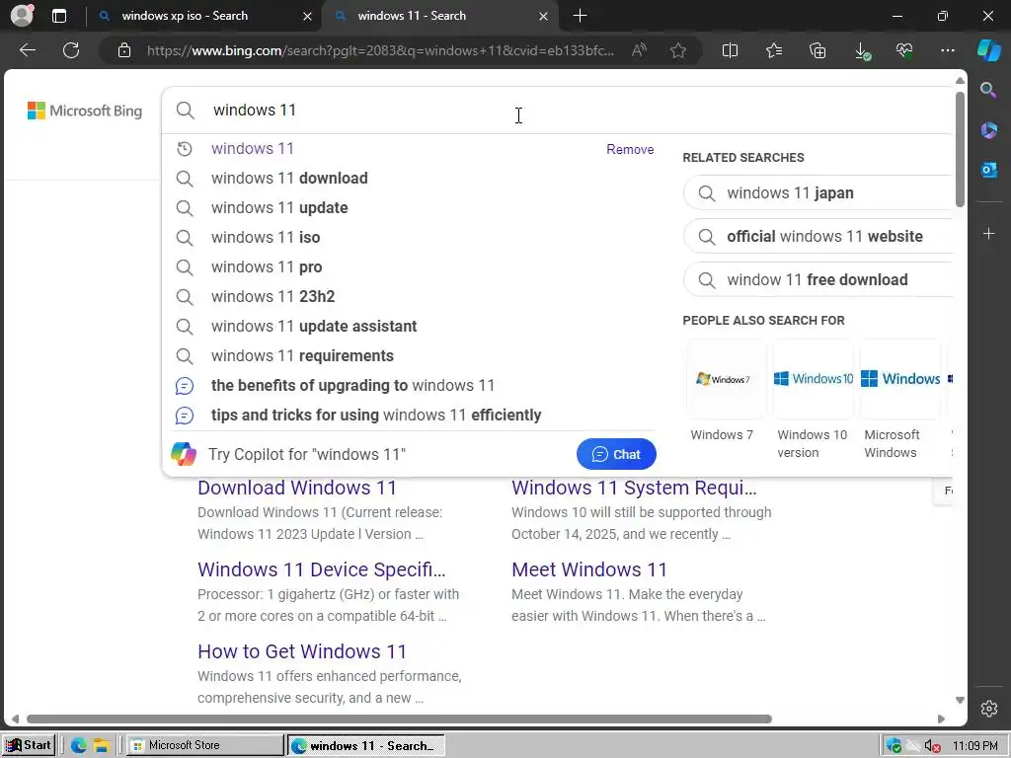This screenshot has height=758, width=1011.
Task: Open Windows 11 Device Specifications link
Action: tap(321, 569)
